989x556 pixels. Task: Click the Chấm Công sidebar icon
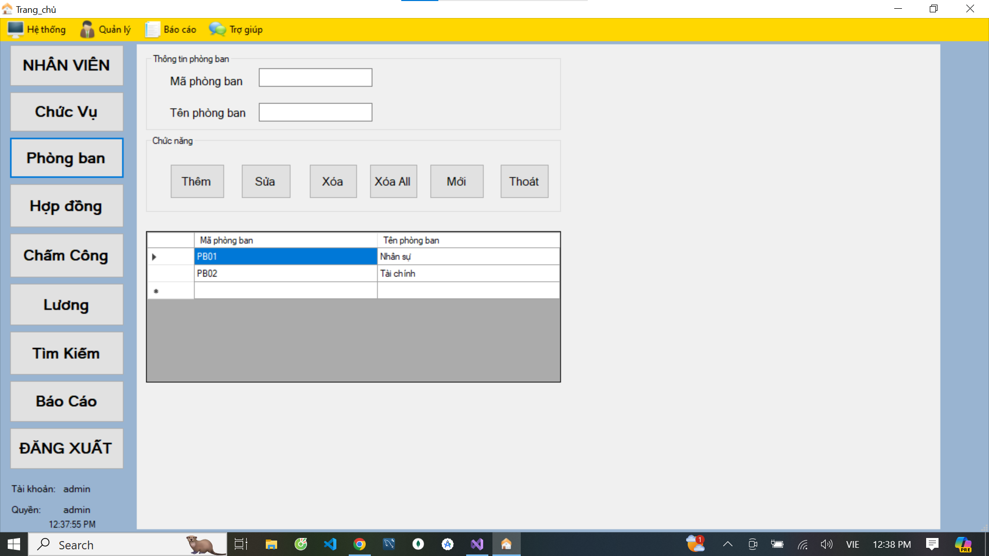click(66, 255)
